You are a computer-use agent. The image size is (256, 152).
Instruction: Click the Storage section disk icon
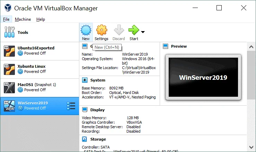(85, 139)
